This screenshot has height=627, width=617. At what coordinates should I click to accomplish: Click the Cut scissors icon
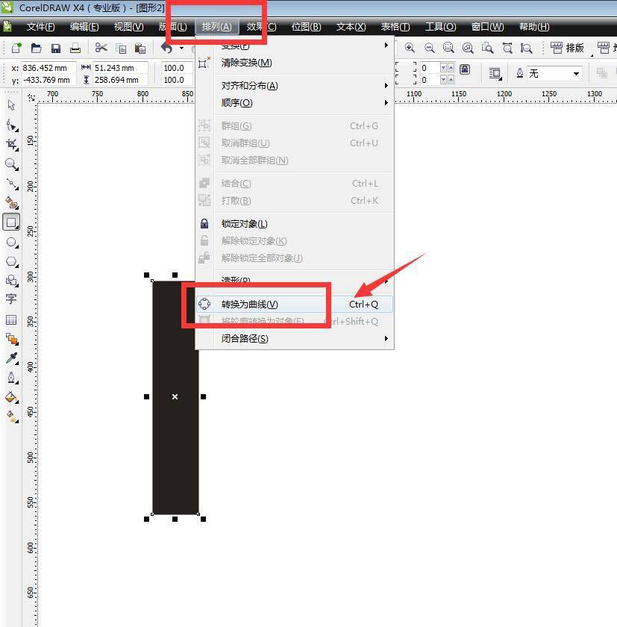coord(101,49)
